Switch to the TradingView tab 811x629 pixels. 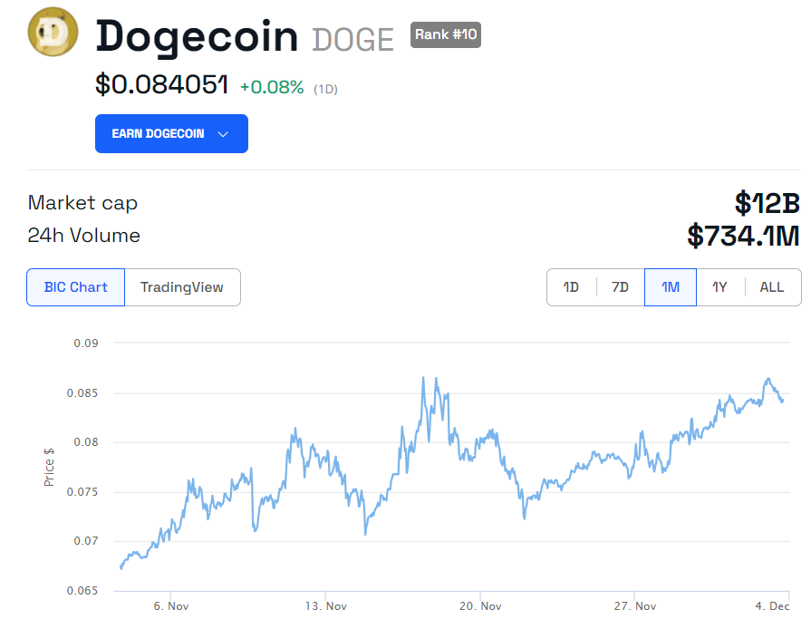182,287
